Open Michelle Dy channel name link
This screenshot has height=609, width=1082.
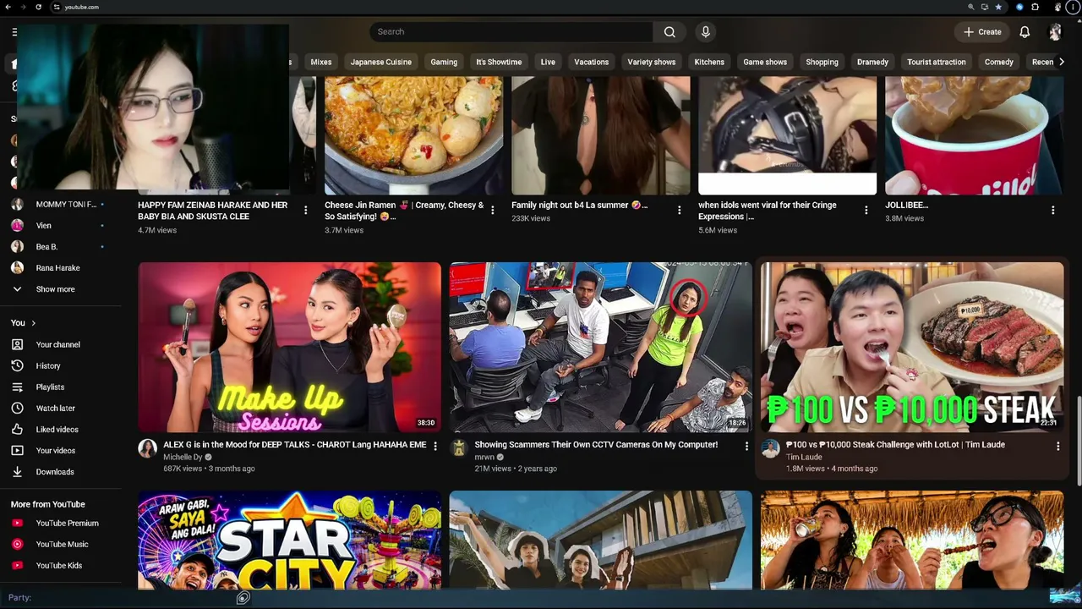coord(183,458)
